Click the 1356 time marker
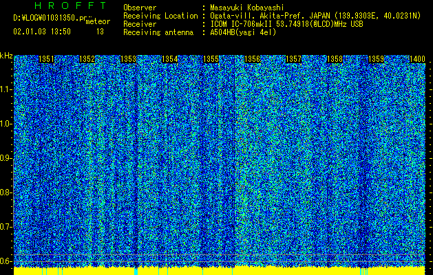433x275 pixels. 252,59
